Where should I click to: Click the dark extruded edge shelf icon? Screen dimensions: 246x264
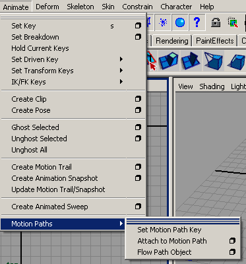coord(191,61)
